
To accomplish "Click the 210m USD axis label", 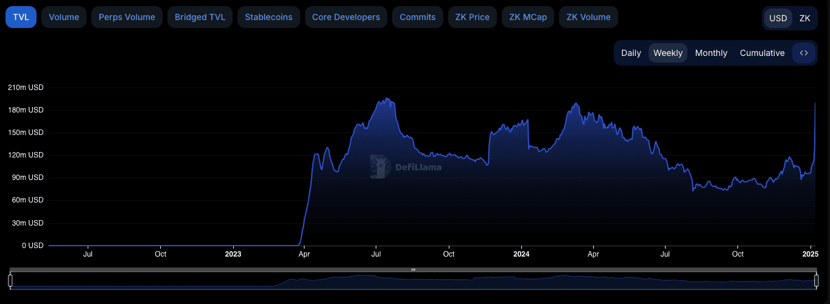I will [x=26, y=88].
